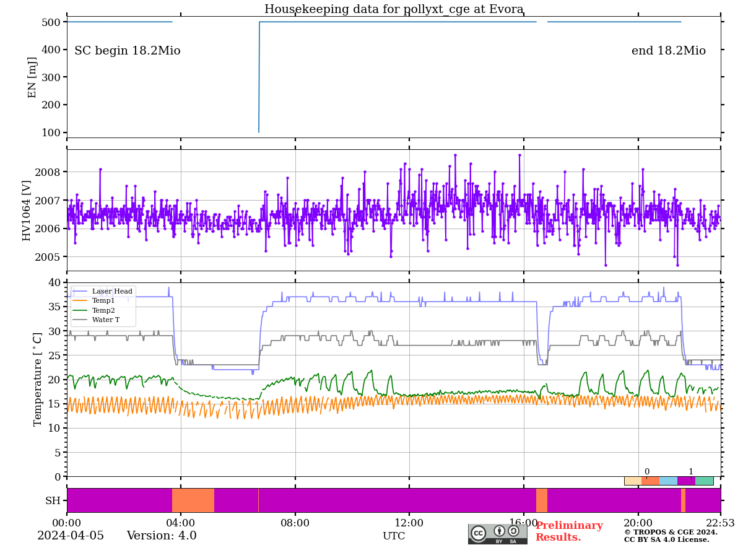This screenshot has height=545, width=743.
Task: Click the widest orange segment in the SH bar
Action: point(193,500)
